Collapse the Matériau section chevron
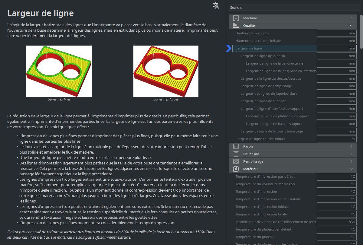The image size is (363, 245). tap(351, 169)
